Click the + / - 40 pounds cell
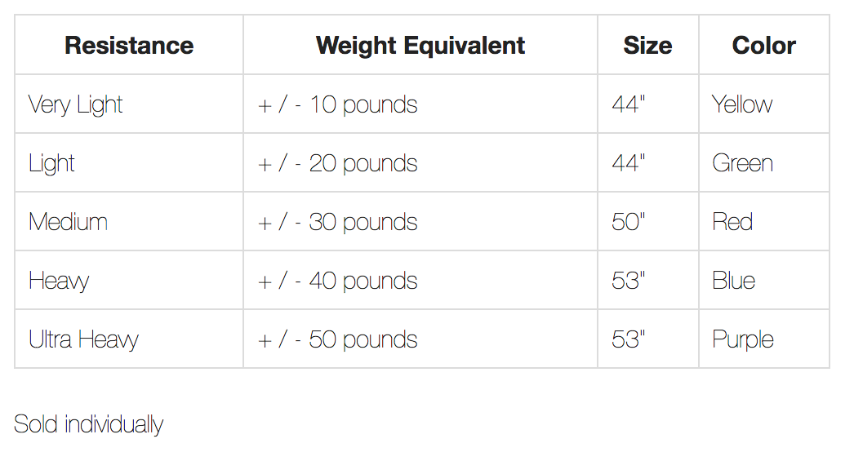Screen dimensions: 854x452 (x=337, y=281)
